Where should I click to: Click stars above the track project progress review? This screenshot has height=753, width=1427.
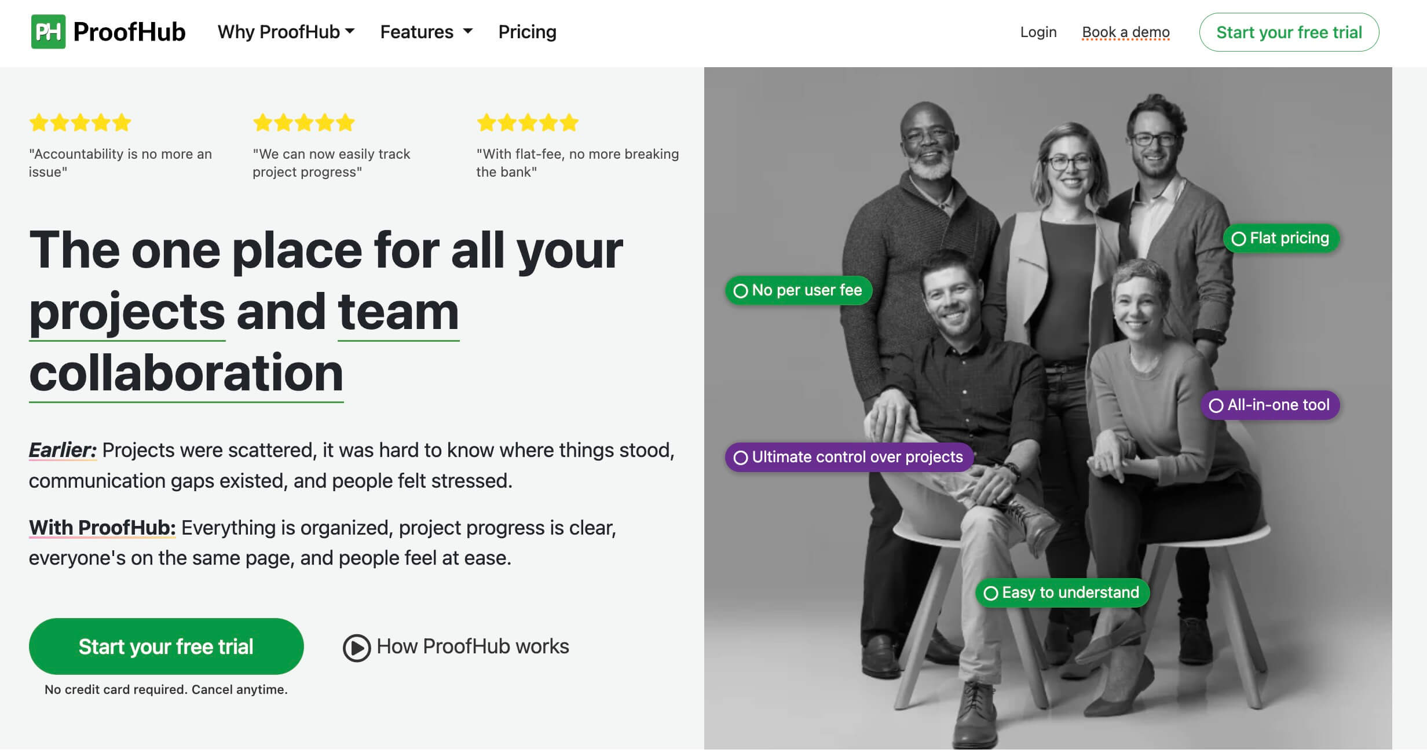click(304, 123)
